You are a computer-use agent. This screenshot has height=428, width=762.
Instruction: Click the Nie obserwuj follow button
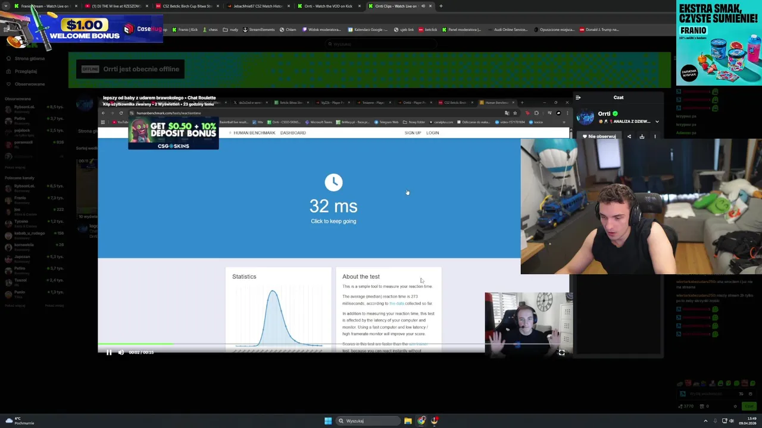[599, 136]
